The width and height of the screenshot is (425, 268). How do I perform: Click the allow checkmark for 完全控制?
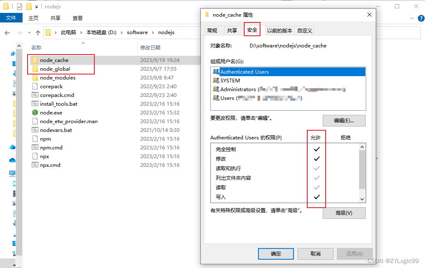(x=316, y=149)
